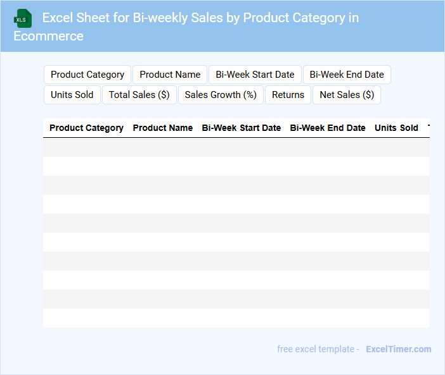Click the 'free excel template' footer text
This screenshot has width=445, height=375.
(318, 349)
